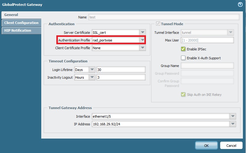The image size is (246, 153).
Task: Click the Login Lifetime value field
Action: [x=121, y=70]
